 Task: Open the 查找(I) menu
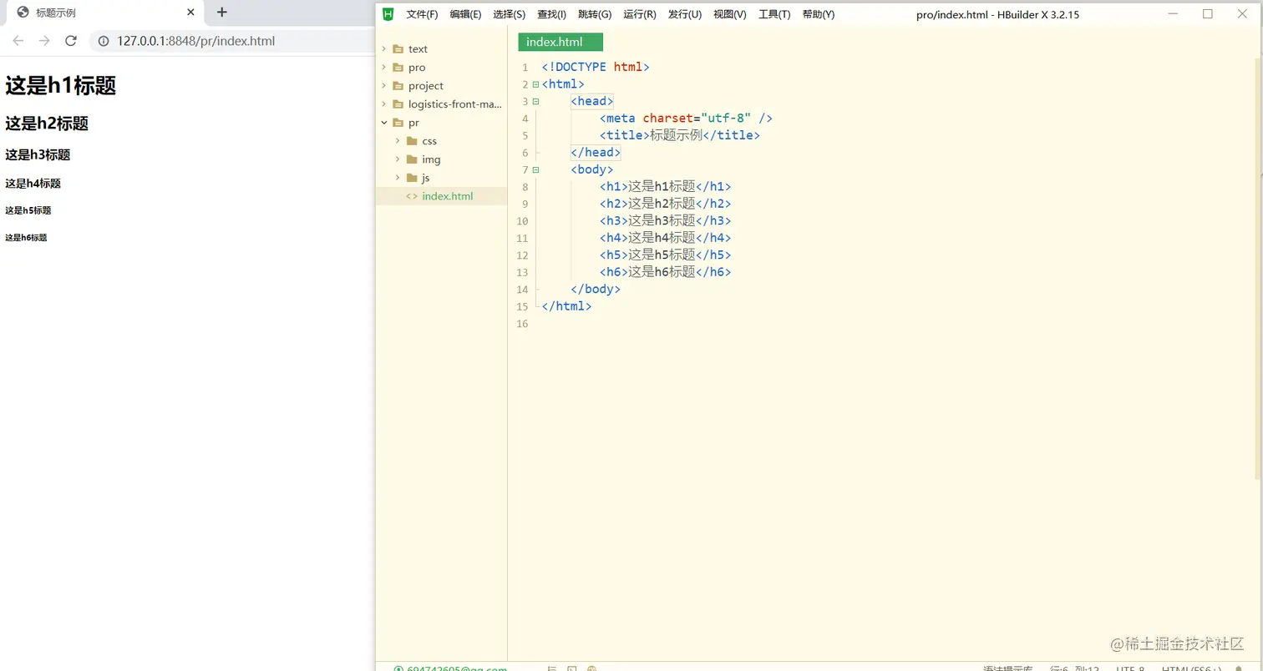pyautogui.click(x=551, y=14)
